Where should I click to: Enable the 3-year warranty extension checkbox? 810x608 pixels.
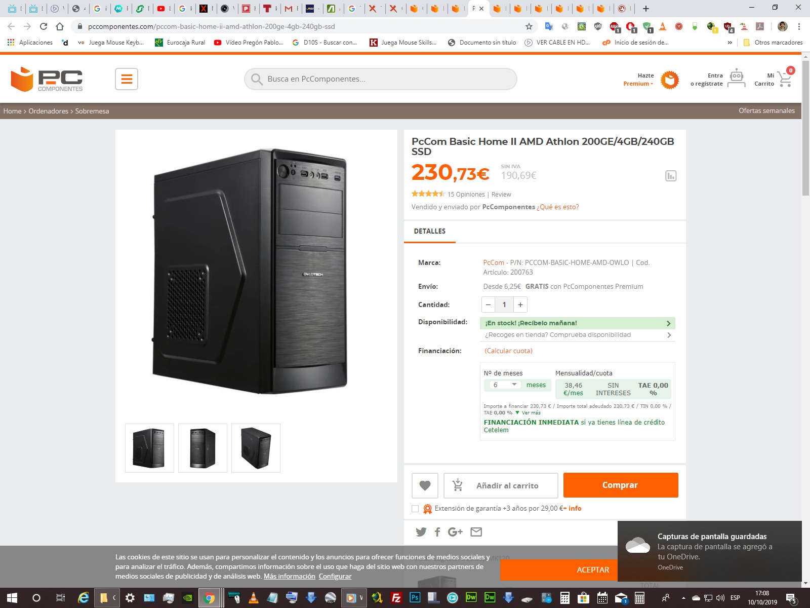click(415, 509)
